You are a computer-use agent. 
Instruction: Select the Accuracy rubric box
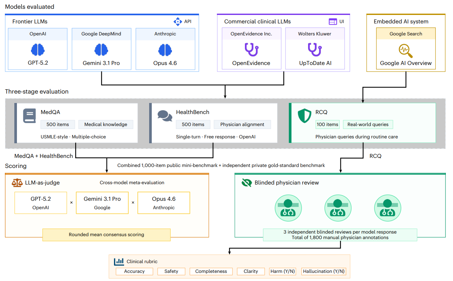pos(134,271)
